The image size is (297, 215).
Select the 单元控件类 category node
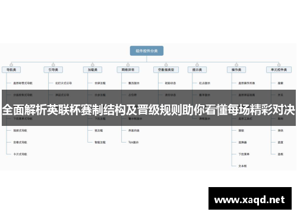[279, 70]
